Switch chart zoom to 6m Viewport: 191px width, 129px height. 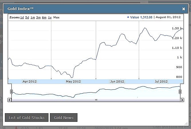44,18
